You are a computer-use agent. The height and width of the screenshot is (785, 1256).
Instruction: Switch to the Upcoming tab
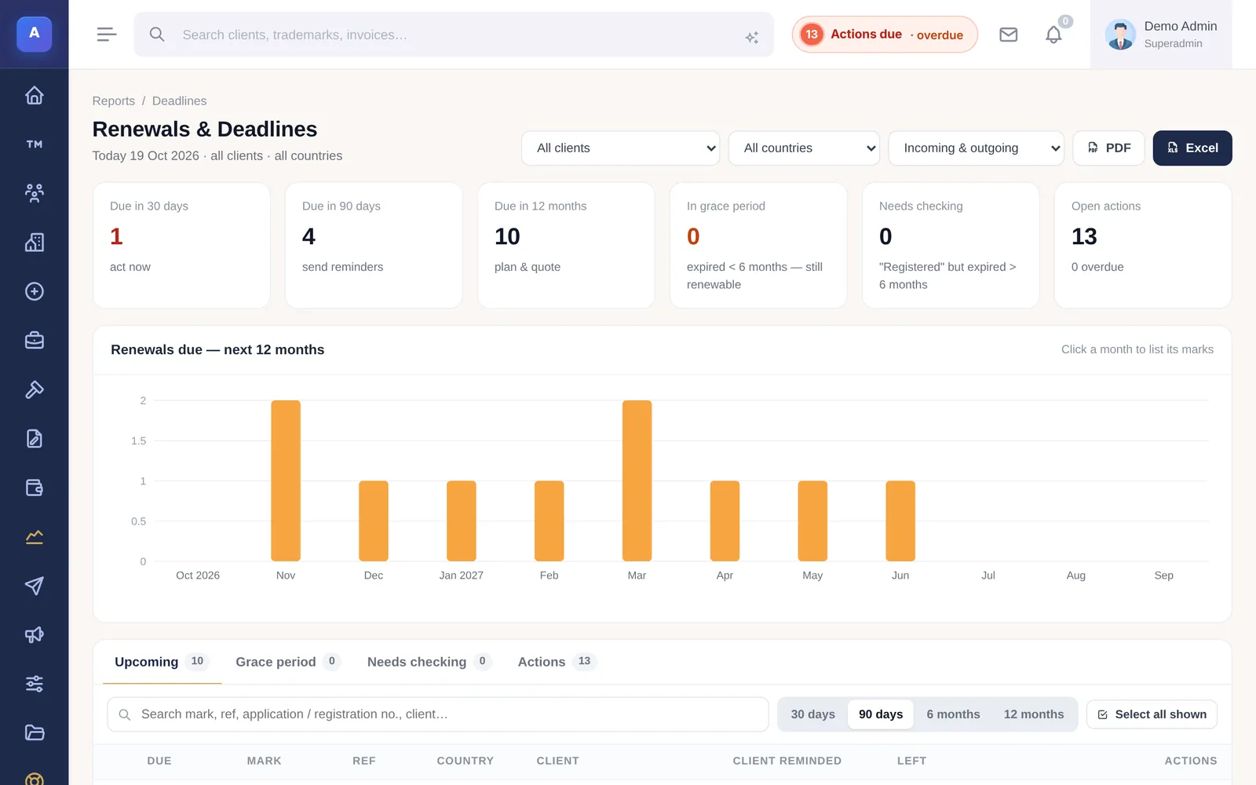[161, 662]
